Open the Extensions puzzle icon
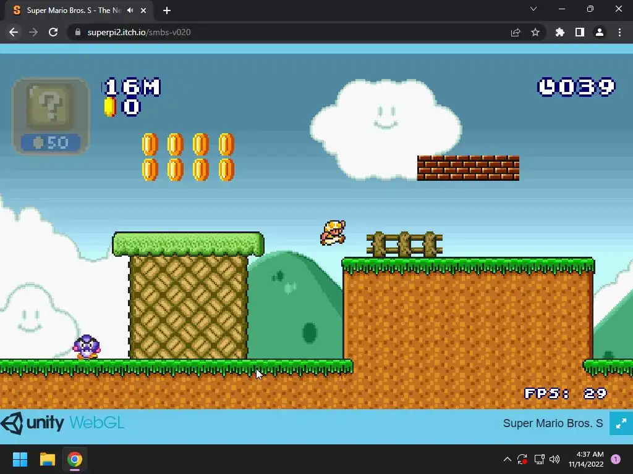 (559, 32)
